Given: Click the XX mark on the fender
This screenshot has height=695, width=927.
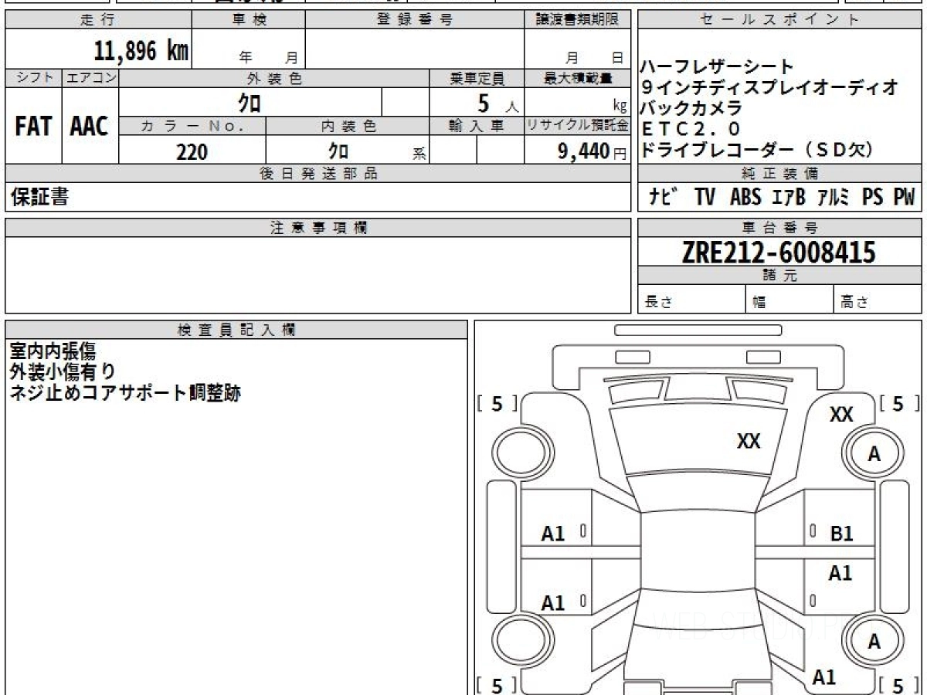Looking at the screenshot, I should tap(841, 415).
